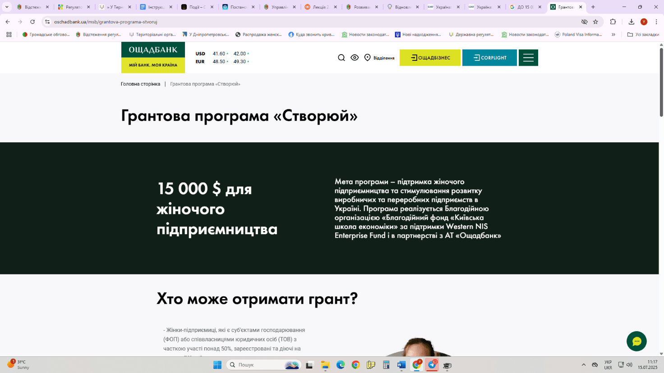Open the Відстеження регул... bookmark
The height and width of the screenshot is (373, 664).
point(98,34)
